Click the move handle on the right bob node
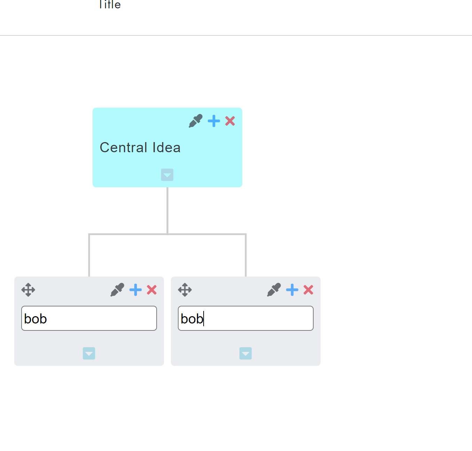This screenshot has width=472, height=451. click(x=185, y=289)
